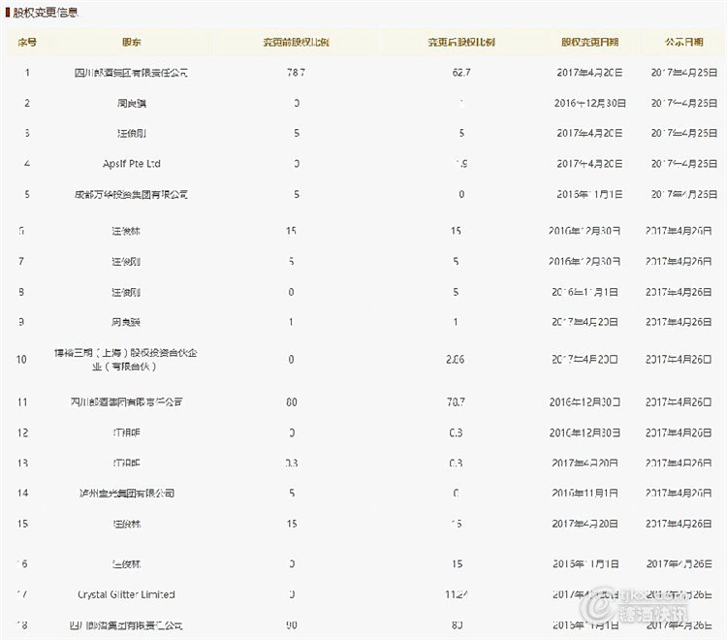Click the 2017年4月20日 change date in row 3
Image resolution: width=727 pixels, height=640 pixels.
(589, 134)
